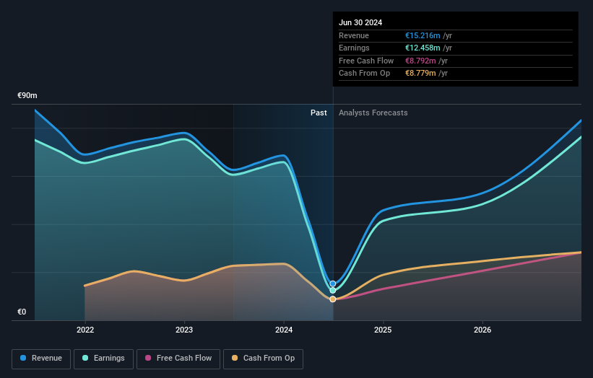Click the Cash From Op tooltip row label
Screen dimensions: 593x378
pyautogui.click(x=364, y=74)
